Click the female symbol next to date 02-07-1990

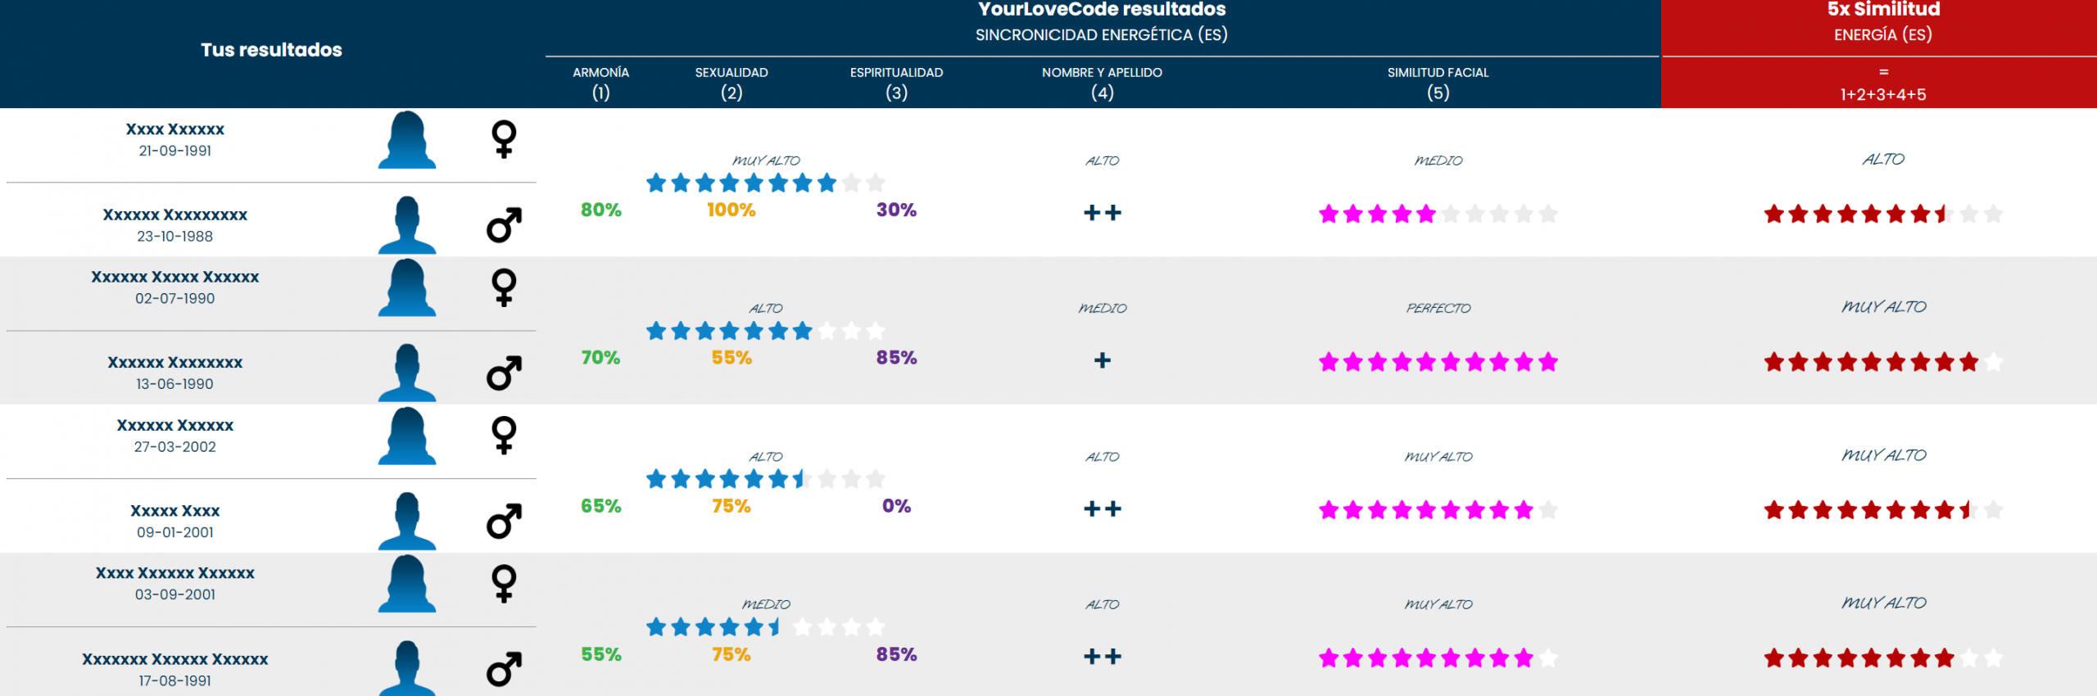tap(504, 287)
